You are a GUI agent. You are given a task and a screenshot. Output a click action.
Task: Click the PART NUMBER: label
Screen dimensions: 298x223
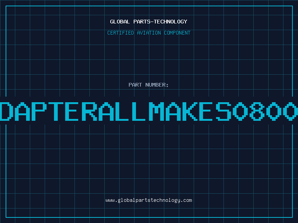149,85
